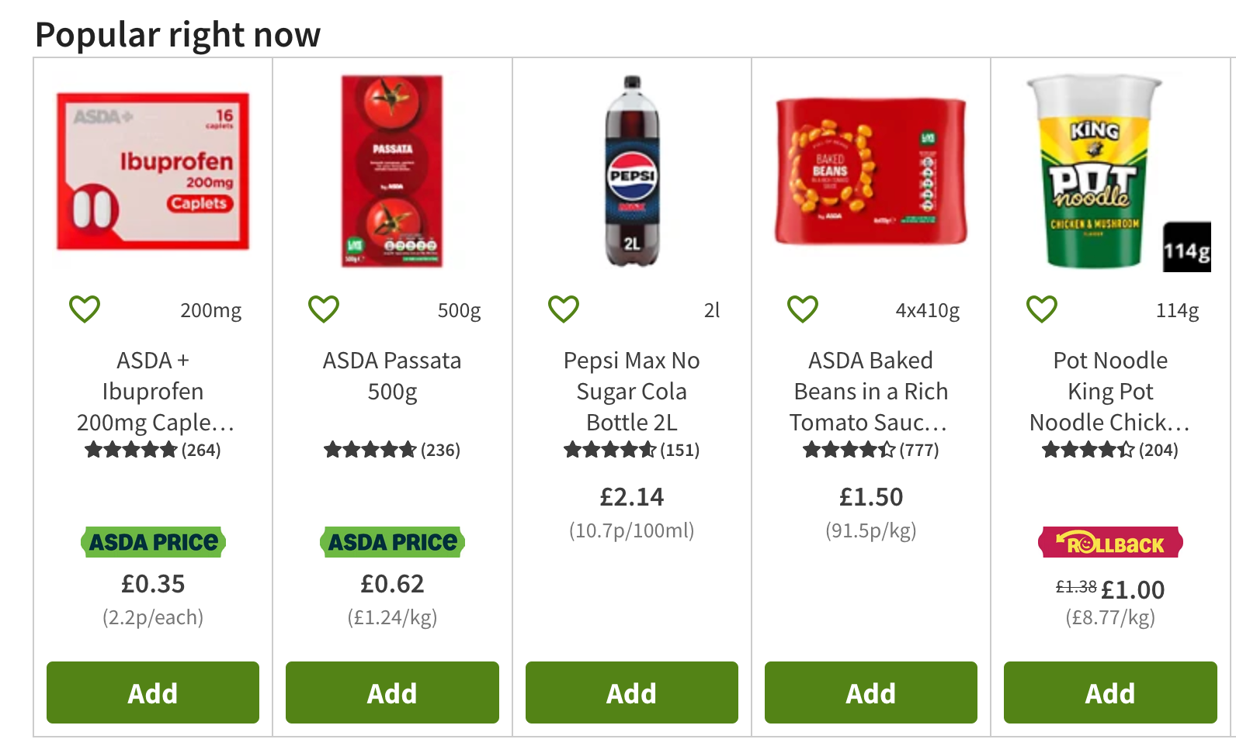Open ASDA Baked Beans title link
The height and width of the screenshot is (746, 1236).
[x=870, y=391]
